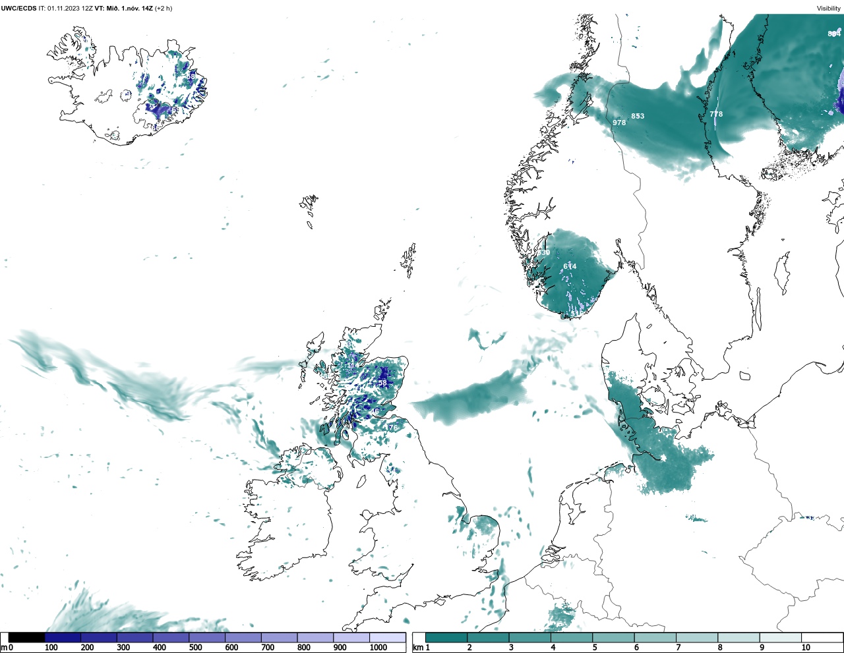Pick the 8–9 km pale legend swatch
The width and height of the screenshot is (844, 653).
point(738,637)
